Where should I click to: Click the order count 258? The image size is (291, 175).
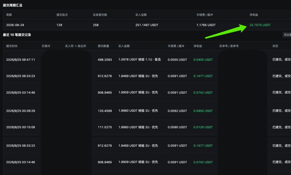tap(96, 25)
